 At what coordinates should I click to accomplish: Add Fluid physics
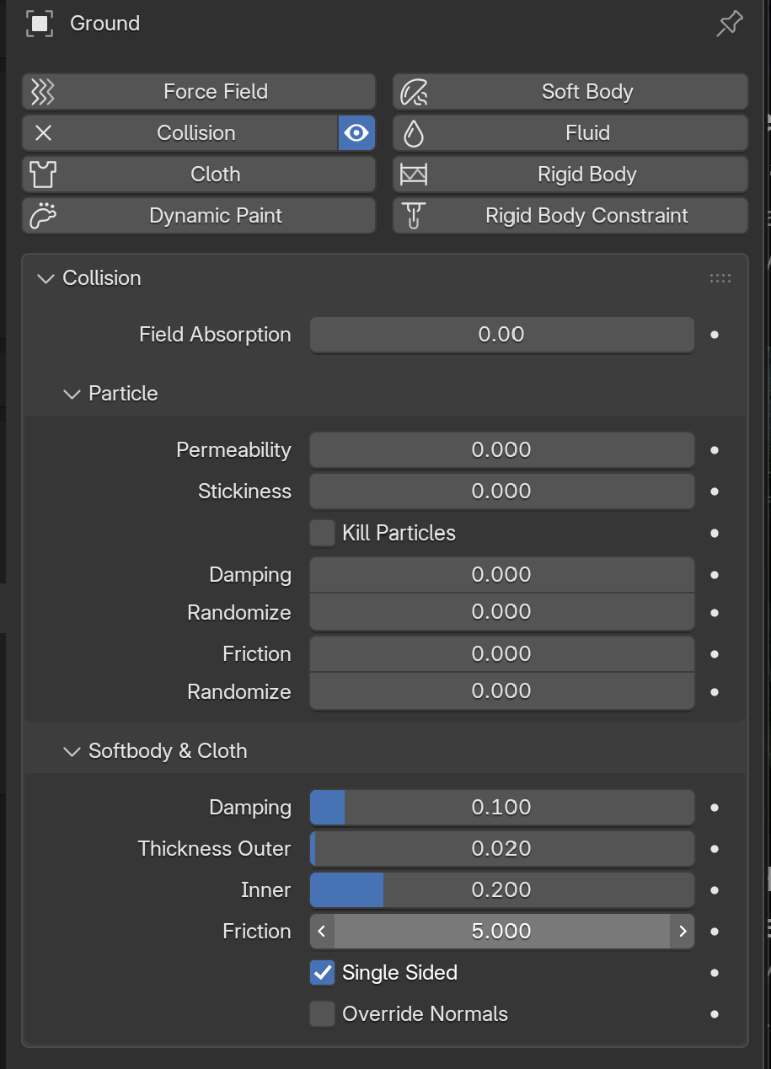pos(570,133)
